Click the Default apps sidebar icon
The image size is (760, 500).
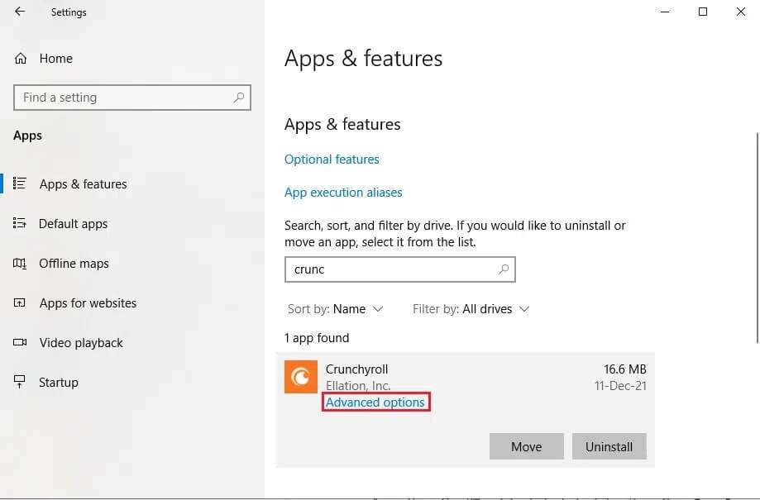click(x=19, y=223)
